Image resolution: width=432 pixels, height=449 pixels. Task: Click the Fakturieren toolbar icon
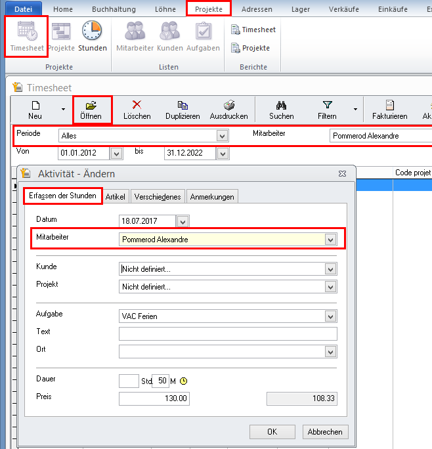[x=389, y=110]
